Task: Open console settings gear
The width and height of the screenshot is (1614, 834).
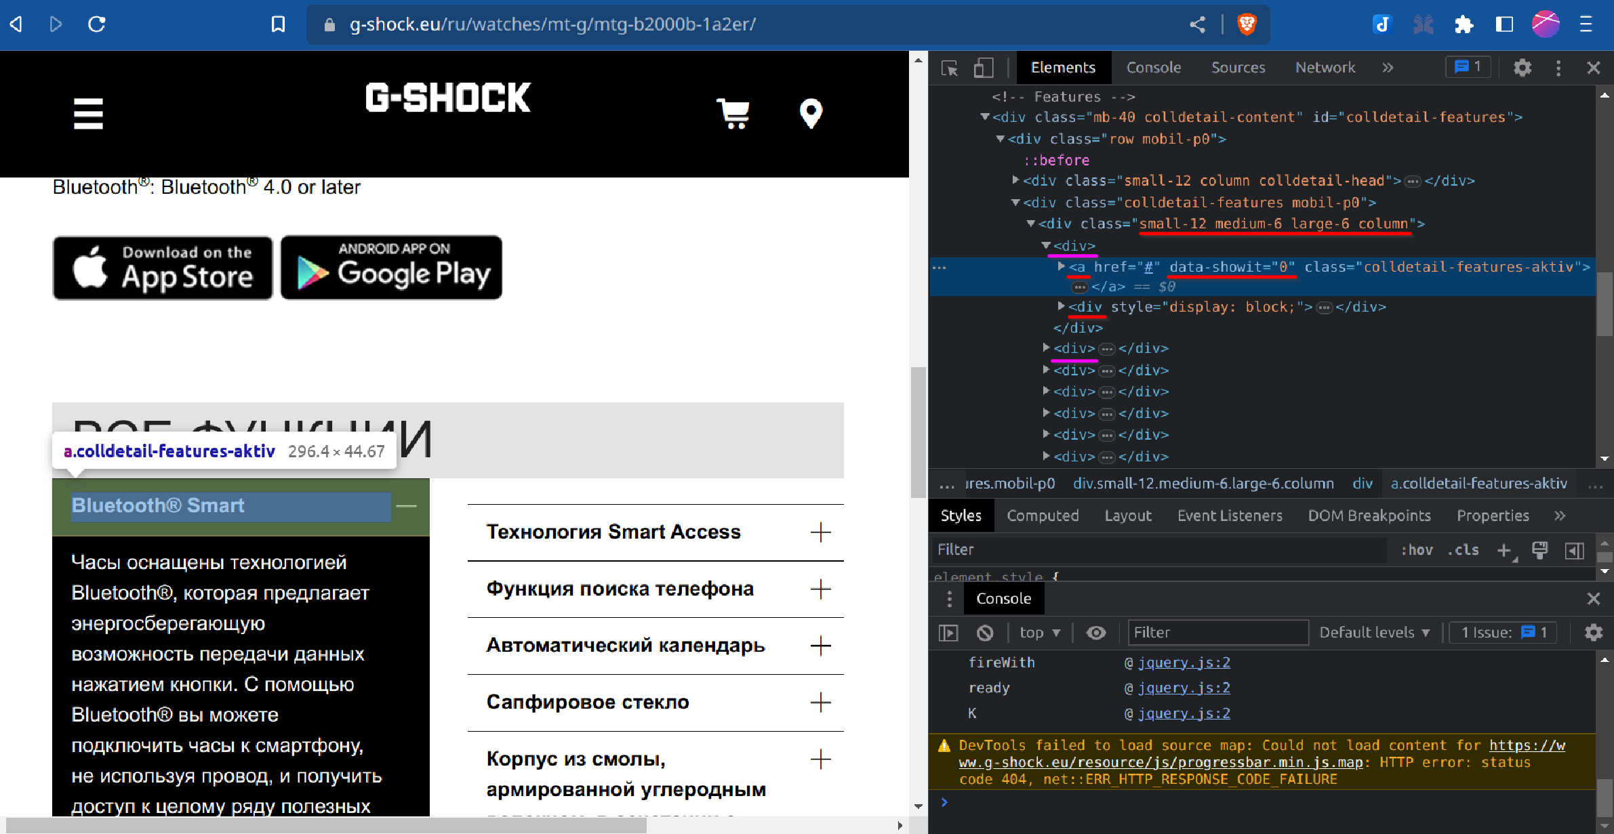Action: 1594,633
